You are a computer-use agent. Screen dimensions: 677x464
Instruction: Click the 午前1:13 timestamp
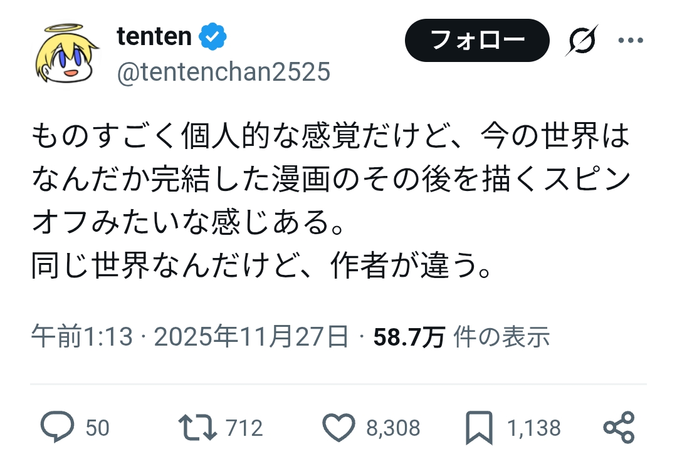click(82, 338)
